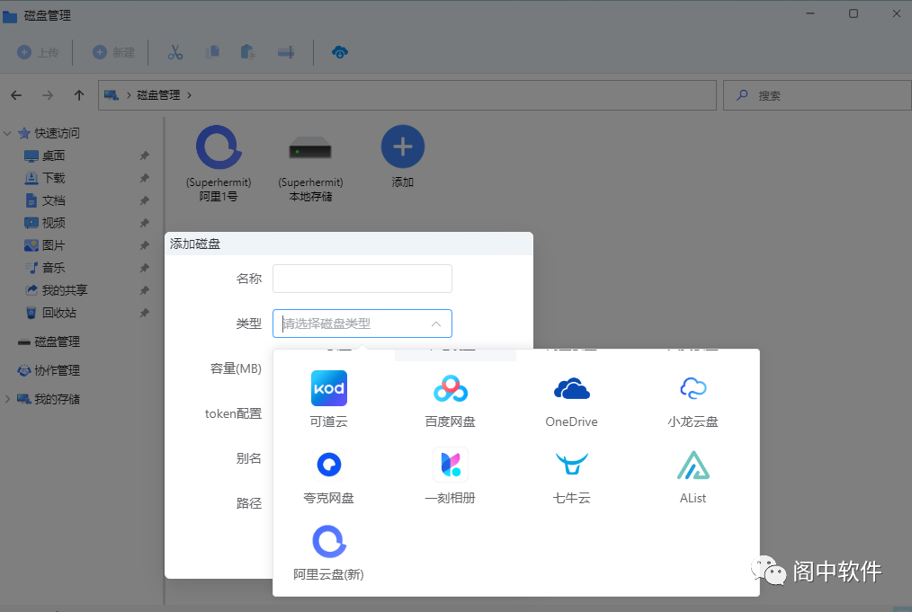Click the 类型 disk type combo box
912x612 pixels.
pyautogui.click(x=362, y=324)
